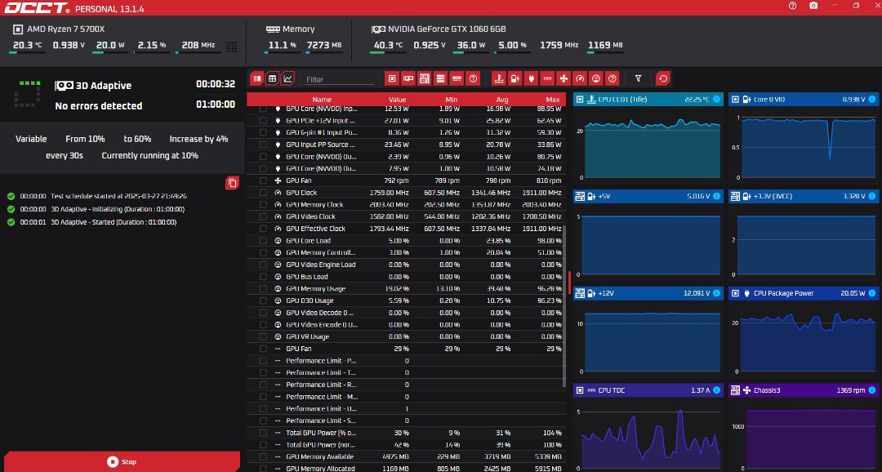The width and height of the screenshot is (882, 472).
Task: Open info for the Core 0 VID graph
Action: click(872, 100)
